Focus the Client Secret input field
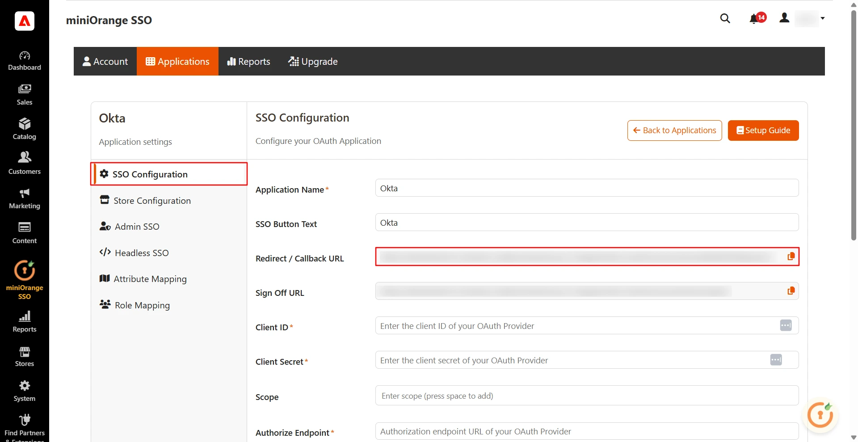The height and width of the screenshot is (442, 858). coord(587,360)
